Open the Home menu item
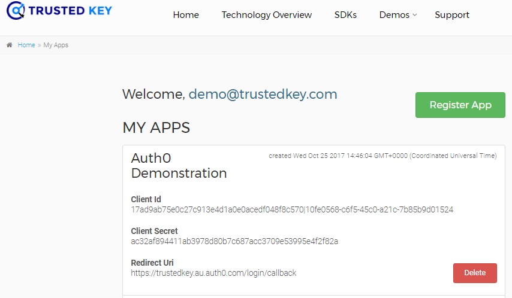 pos(186,15)
